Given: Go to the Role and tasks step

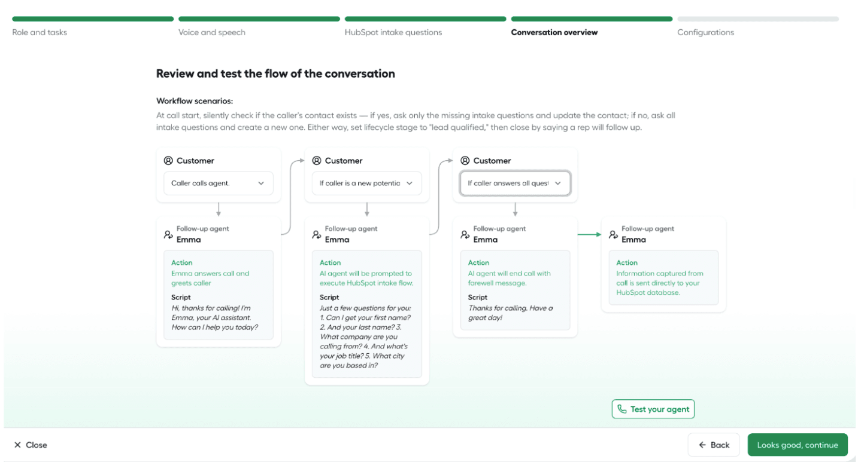Looking at the screenshot, I should pos(40,32).
